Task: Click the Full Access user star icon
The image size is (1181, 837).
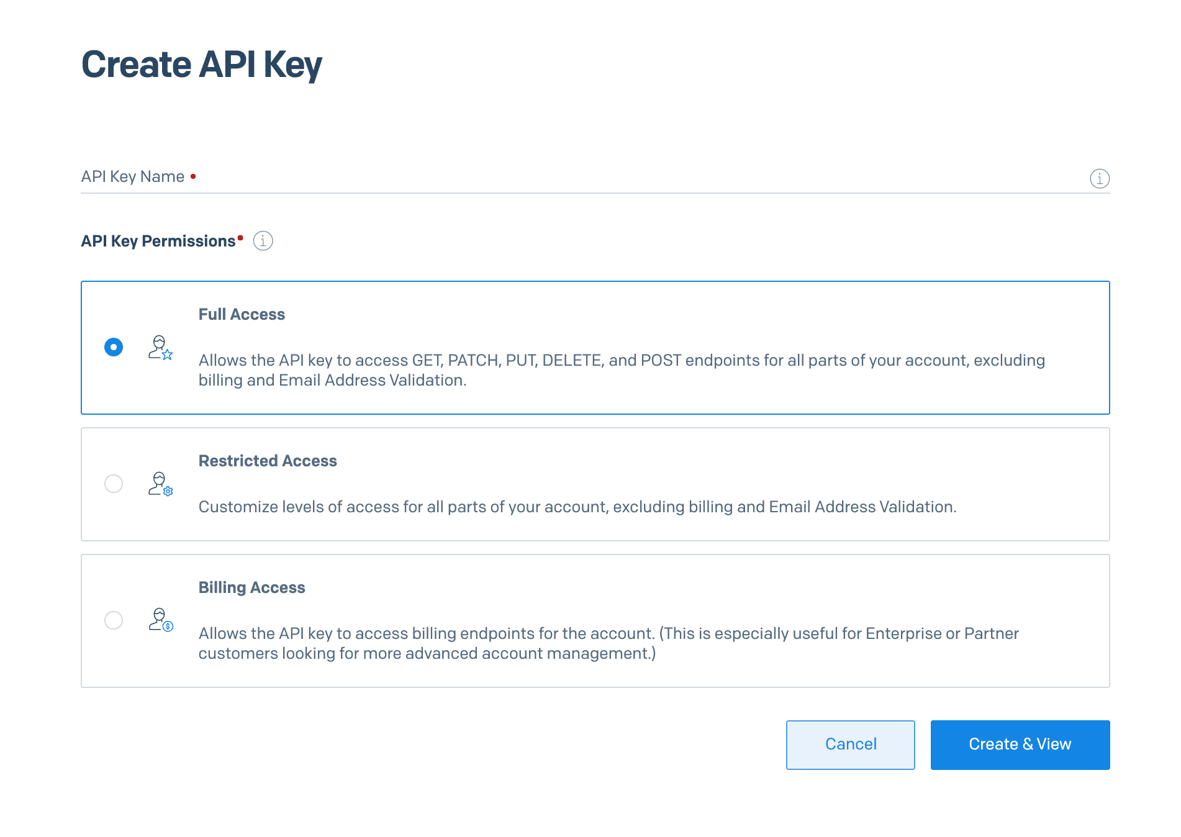Action: pyautogui.click(x=160, y=348)
